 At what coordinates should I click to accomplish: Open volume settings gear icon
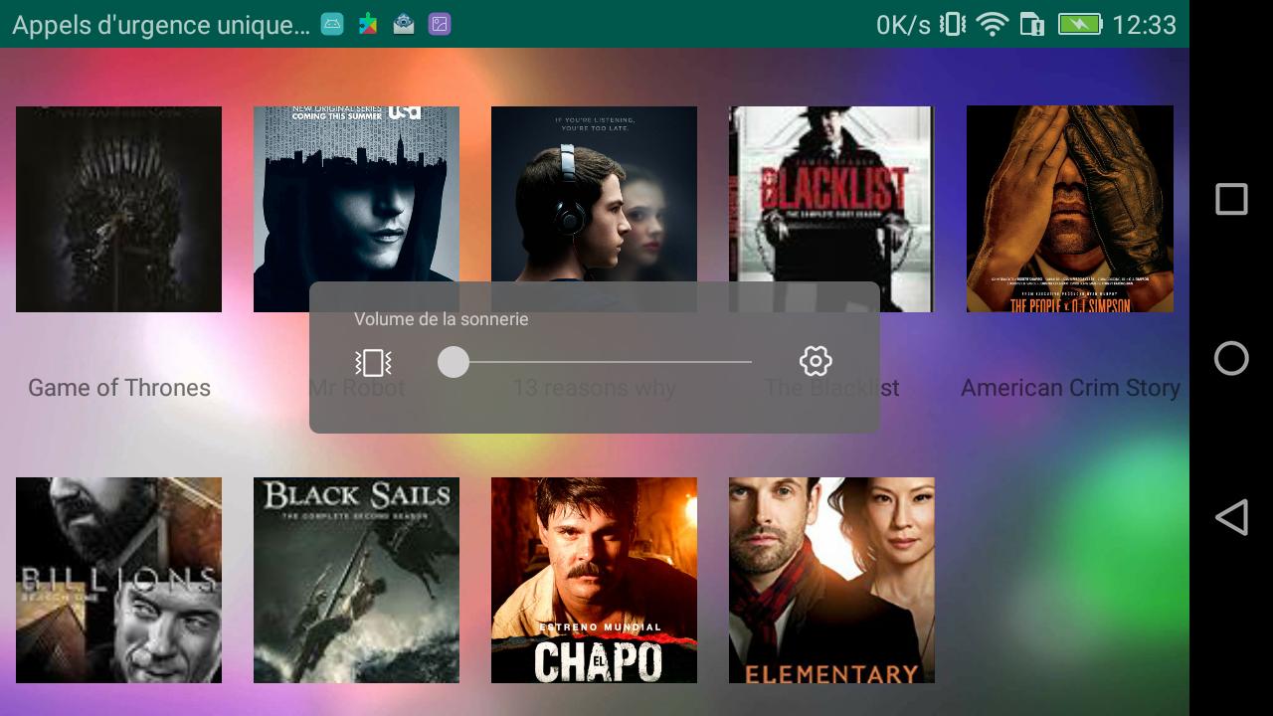(x=816, y=361)
